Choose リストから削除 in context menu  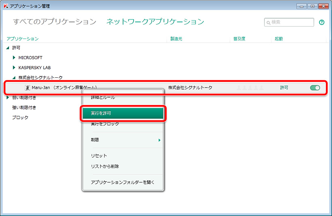(105, 166)
